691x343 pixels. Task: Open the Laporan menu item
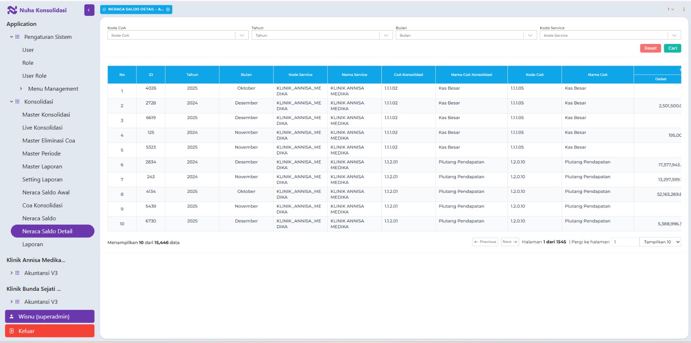[x=33, y=244]
